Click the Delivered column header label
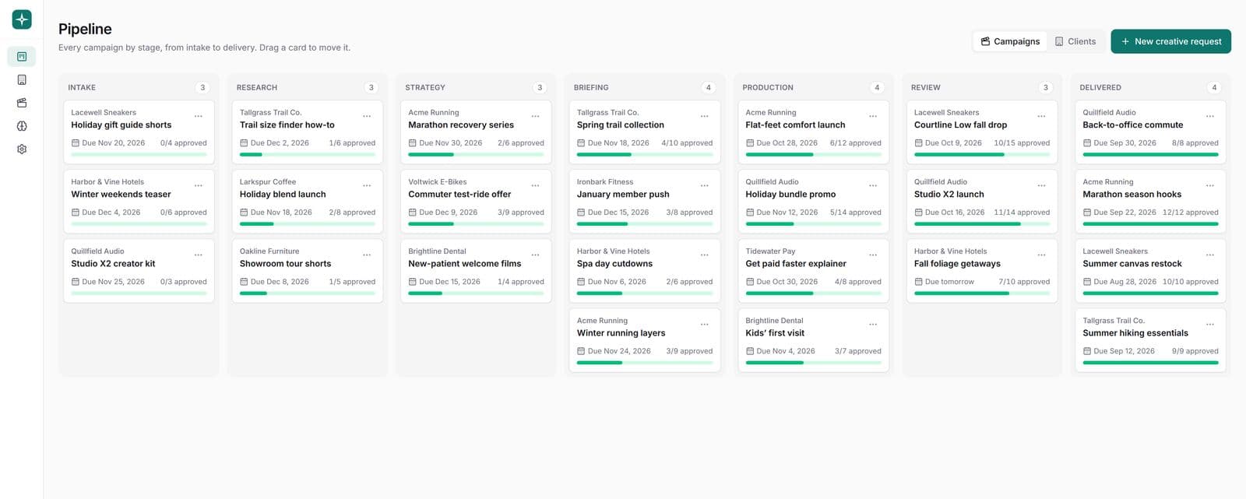Screen dimensions: 1246x499 1100,87
